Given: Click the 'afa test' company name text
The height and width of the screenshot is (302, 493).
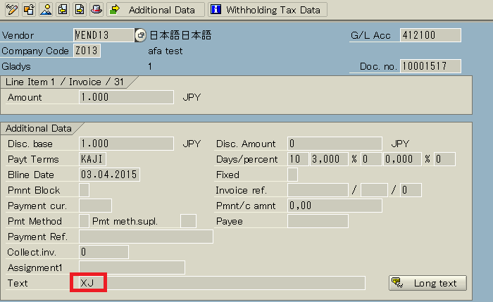Looking at the screenshot, I should (x=166, y=51).
